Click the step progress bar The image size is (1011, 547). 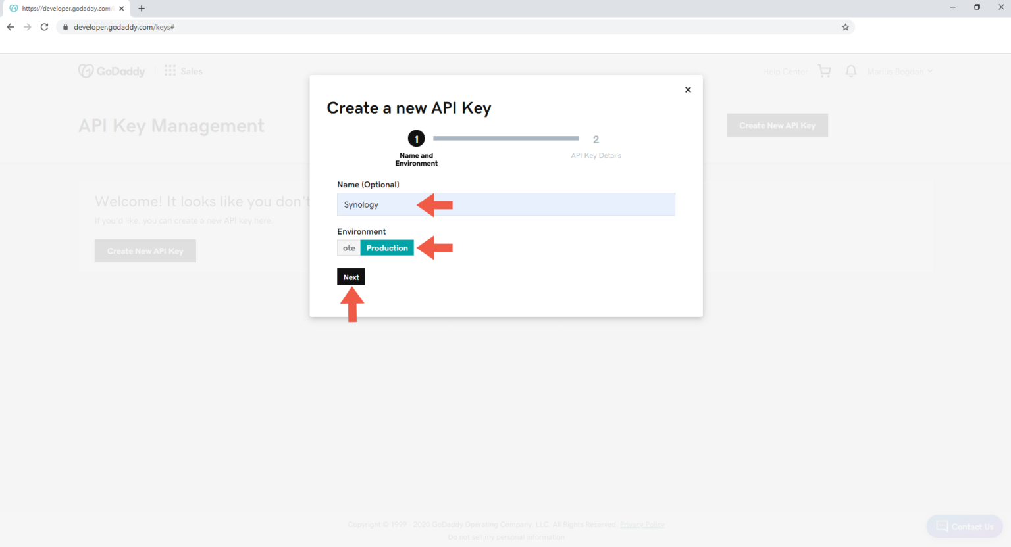(505, 139)
